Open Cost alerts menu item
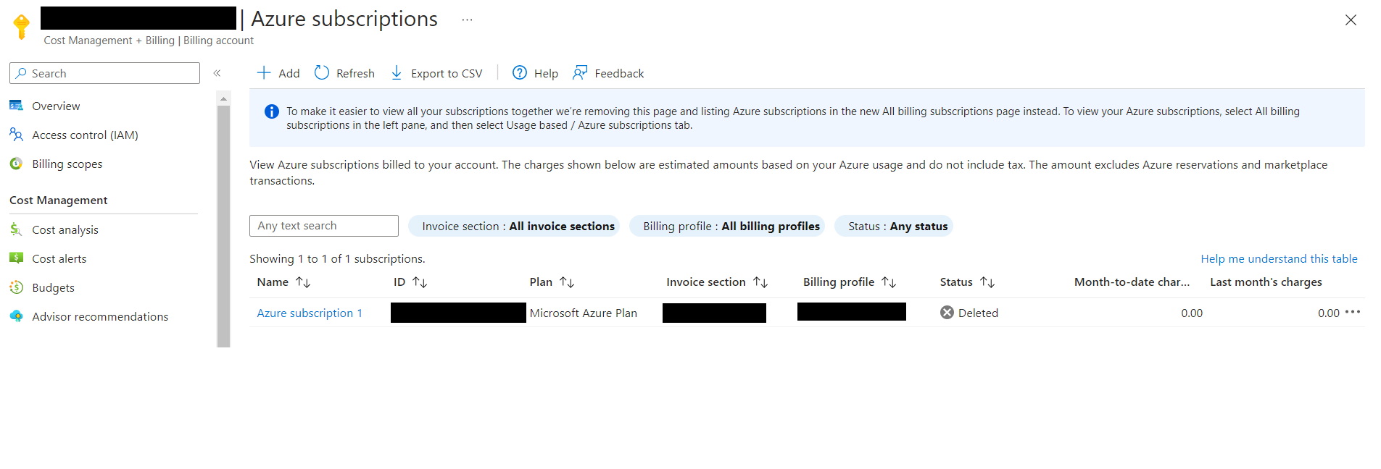 [59, 258]
